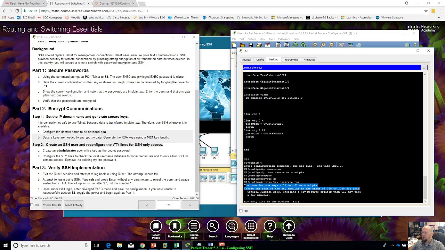Click Packet Tracer Save disk icon
The image size is (445, 250).
coord(251,45)
